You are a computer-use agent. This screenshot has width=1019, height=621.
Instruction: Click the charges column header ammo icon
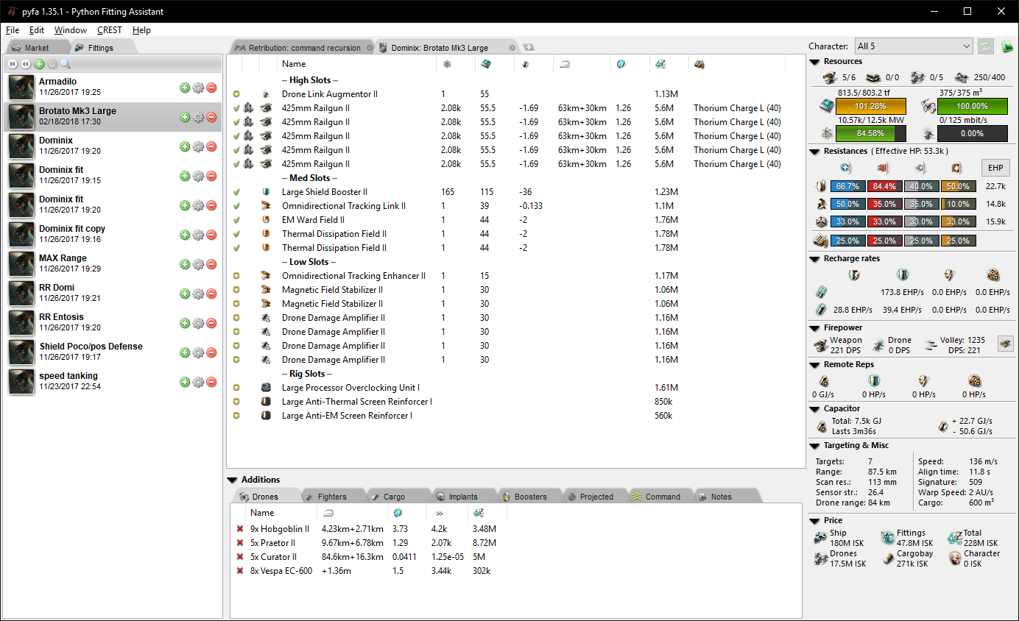tap(698, 64)
